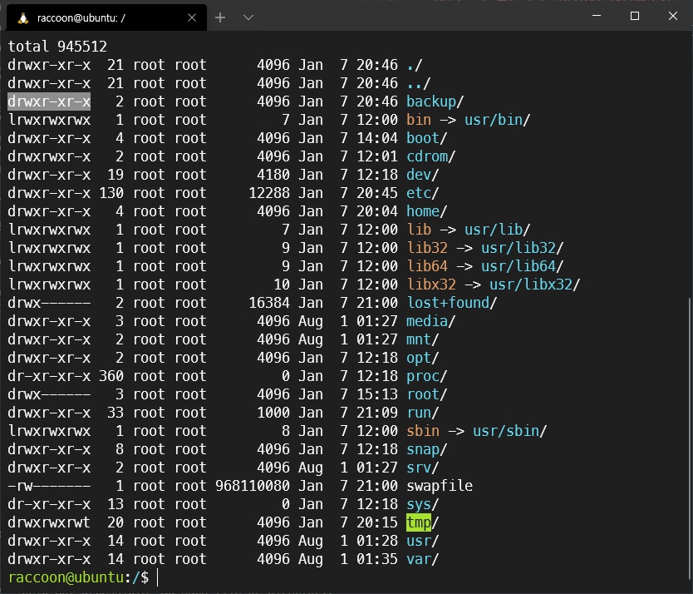This screenshot has width=693, height=594.
Task: Click the 'opt/' directory name
Action: (x=422, y=358)
